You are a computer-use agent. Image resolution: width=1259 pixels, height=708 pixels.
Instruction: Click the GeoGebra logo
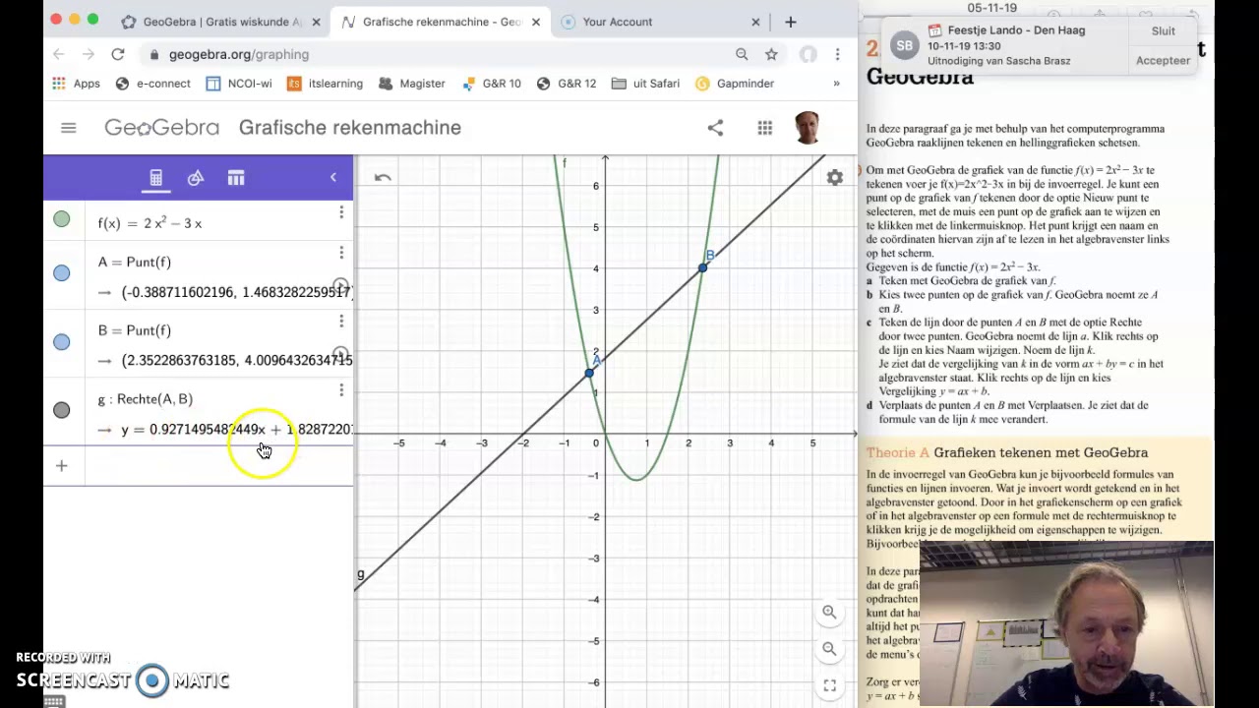[x=162, y=128]
